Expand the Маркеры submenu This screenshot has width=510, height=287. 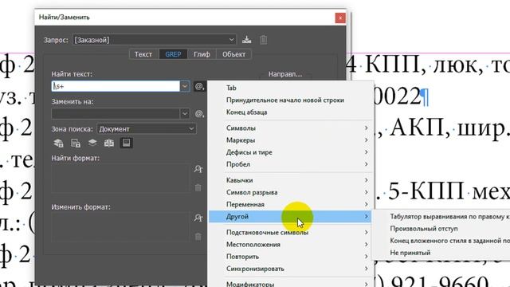(291, 140)
